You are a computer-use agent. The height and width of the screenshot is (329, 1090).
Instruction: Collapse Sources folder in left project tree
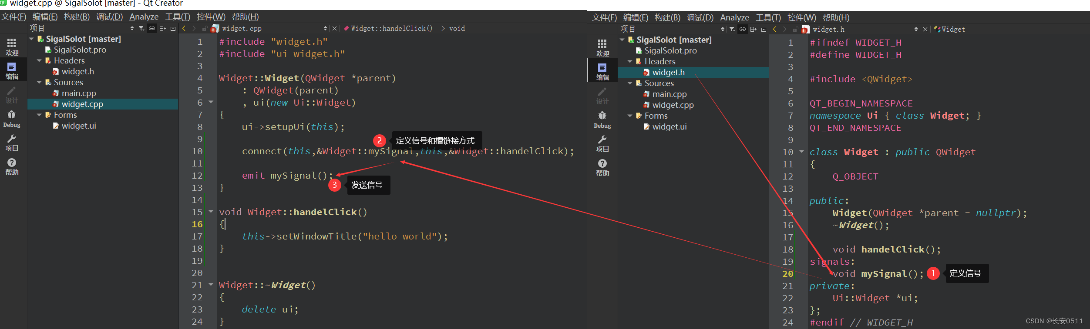coord(39,82)
